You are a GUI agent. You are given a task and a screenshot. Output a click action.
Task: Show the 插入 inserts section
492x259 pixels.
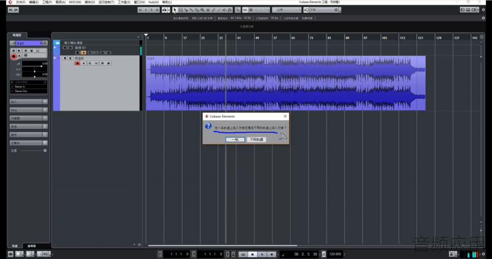click(x=45, y=101)
